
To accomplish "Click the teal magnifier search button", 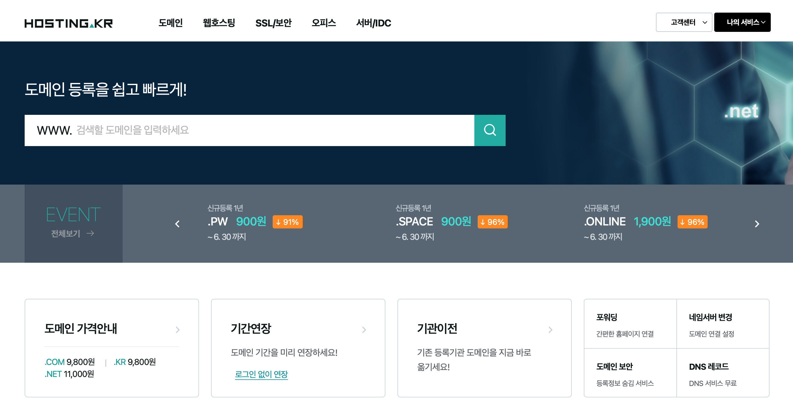I will 489,130.
